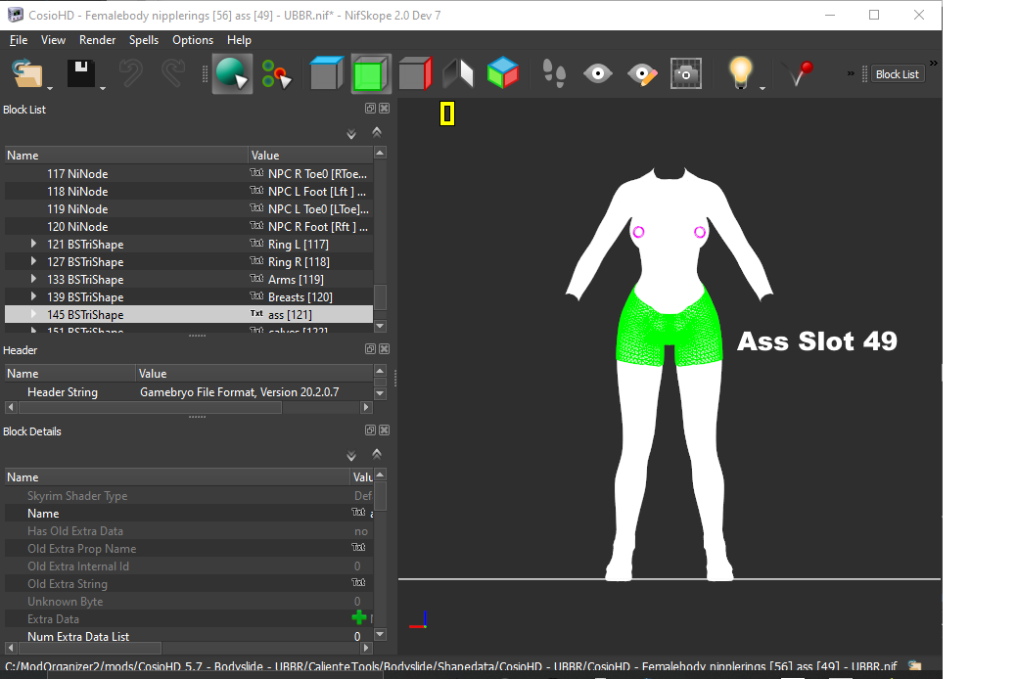The width and height of the screenshot is (1017, 679).
Task: Click the eye with pencil icon
Action: (x=642, y=74)
